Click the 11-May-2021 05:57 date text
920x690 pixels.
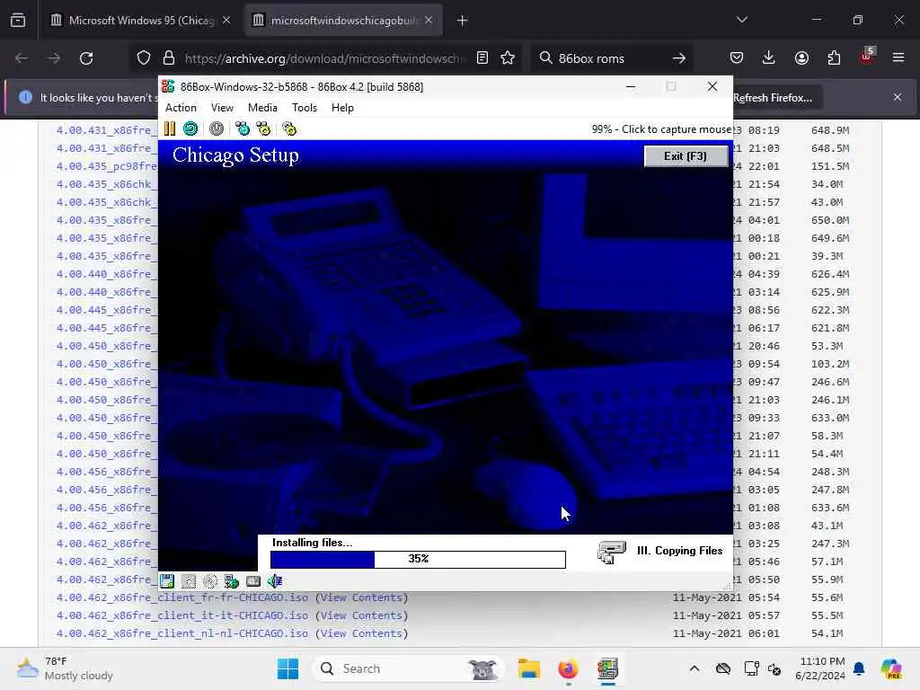pyautogui.click(x=726, y=615)
